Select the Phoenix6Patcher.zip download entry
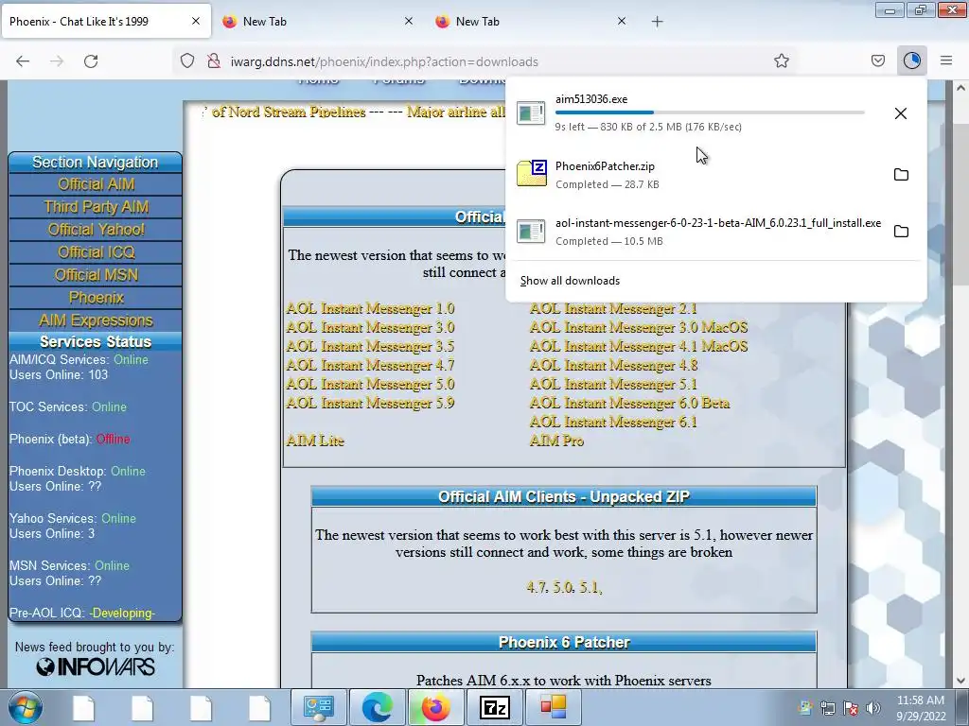 (x=715, y=175)
